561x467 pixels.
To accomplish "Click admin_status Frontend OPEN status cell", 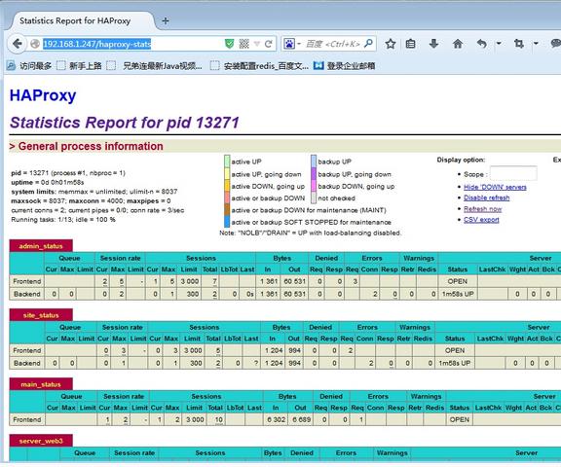I will [x=458, y=281].
